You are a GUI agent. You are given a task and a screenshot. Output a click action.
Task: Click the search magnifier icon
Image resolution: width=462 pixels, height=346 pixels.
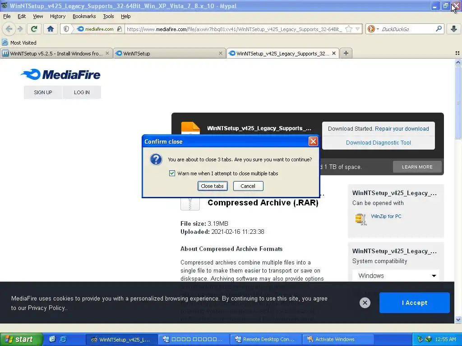pyautogui.click(x=439, y=29)
